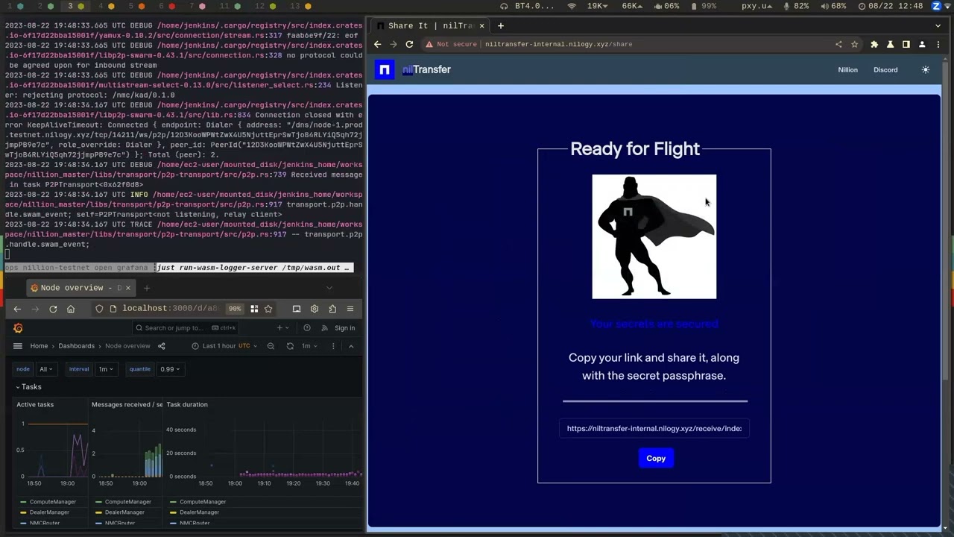The width and height of the screenshot is (954, 537).
Task: Collapse Grafana top toolbar chevron
Action: (x=351, y=346)
